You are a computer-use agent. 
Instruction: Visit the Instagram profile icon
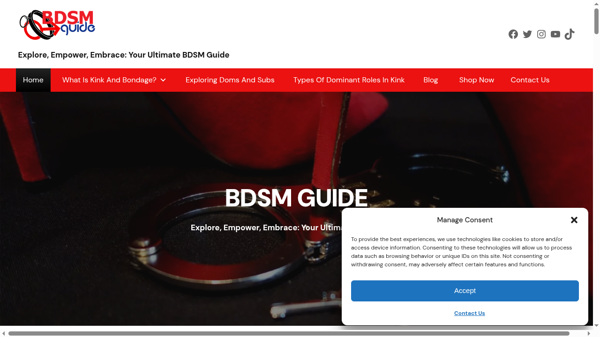click(541, 34)
